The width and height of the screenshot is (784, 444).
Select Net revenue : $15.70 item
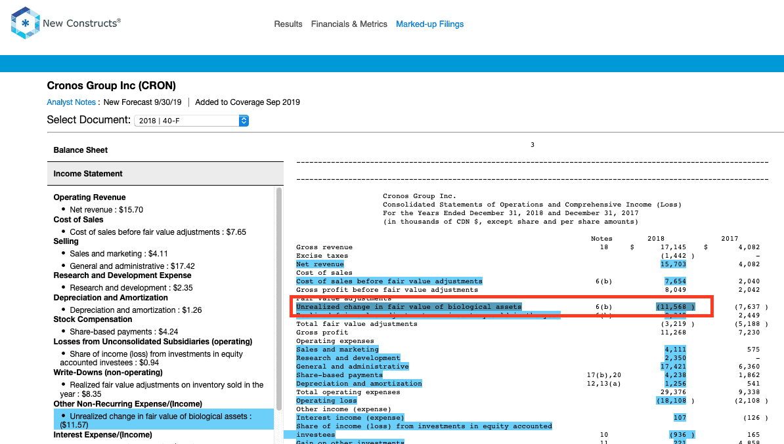click(x=106, y=210)
